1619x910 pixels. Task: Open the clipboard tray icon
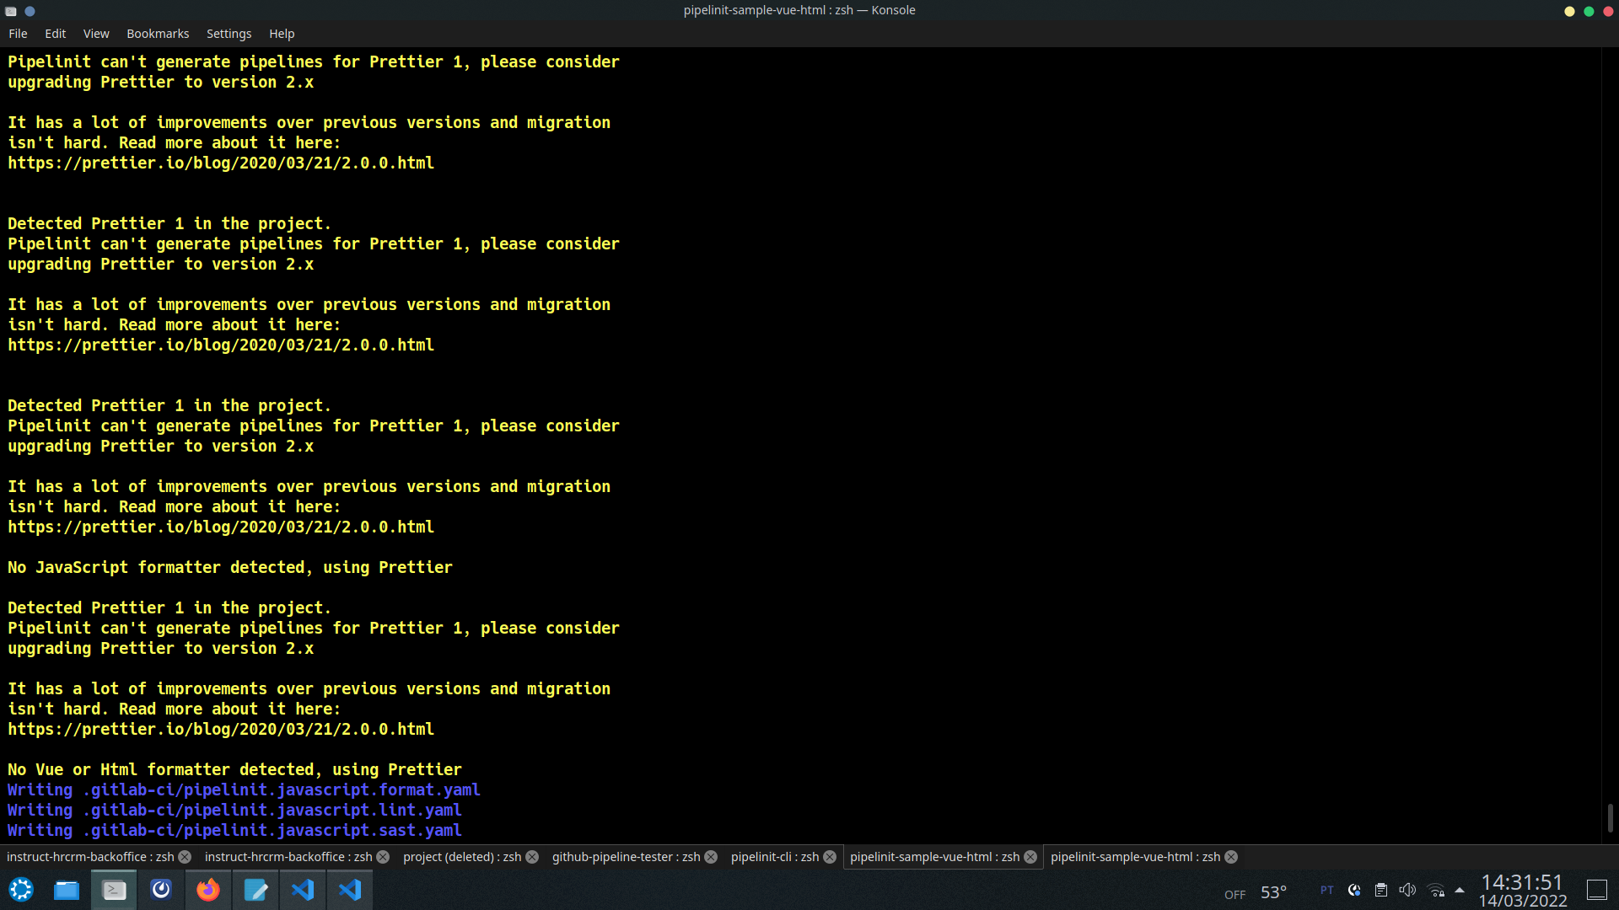[1380, 891]
